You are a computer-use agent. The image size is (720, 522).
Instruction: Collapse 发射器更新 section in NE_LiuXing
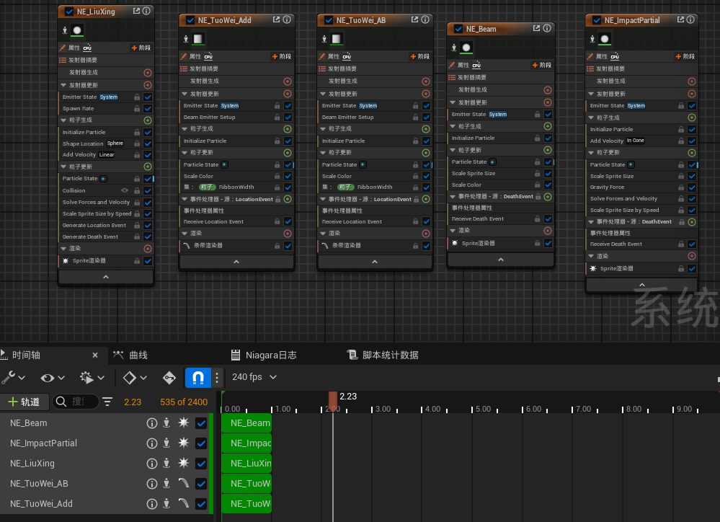pos(64,85)
